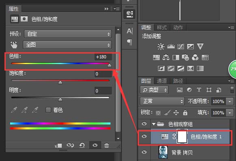Enable the 着色 Colorize checkbox
The height and width of the screenshot is (161, 236).
48,110
